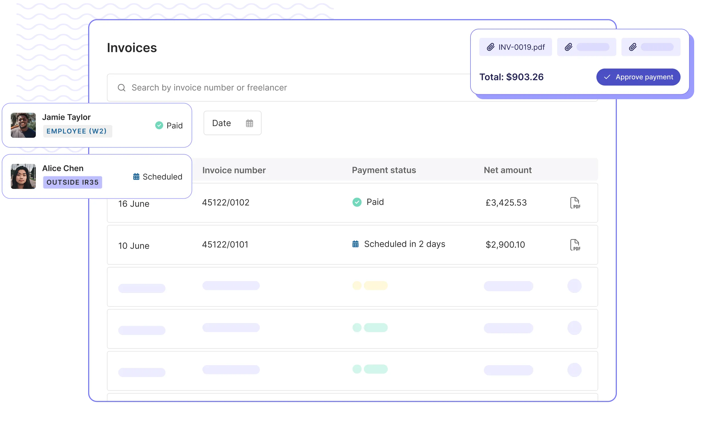Open PDF for invoice 45122/0102
Screen dimensions: 705x446
click(x=575, y=203)
